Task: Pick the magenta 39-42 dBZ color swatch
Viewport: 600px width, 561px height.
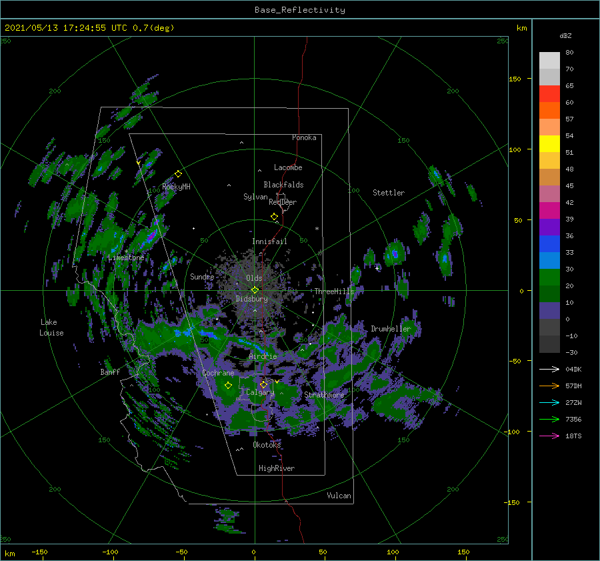Action: [x=549, y=210]
